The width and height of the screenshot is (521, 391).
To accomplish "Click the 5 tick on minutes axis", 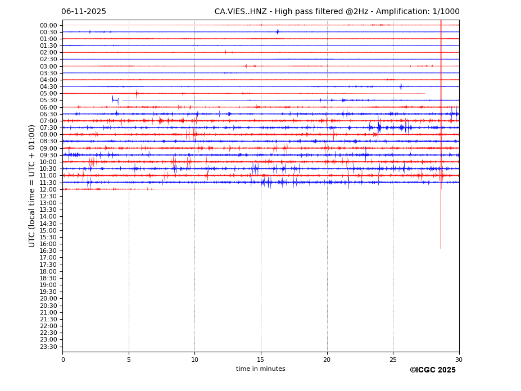I will (x=129, y=360).
